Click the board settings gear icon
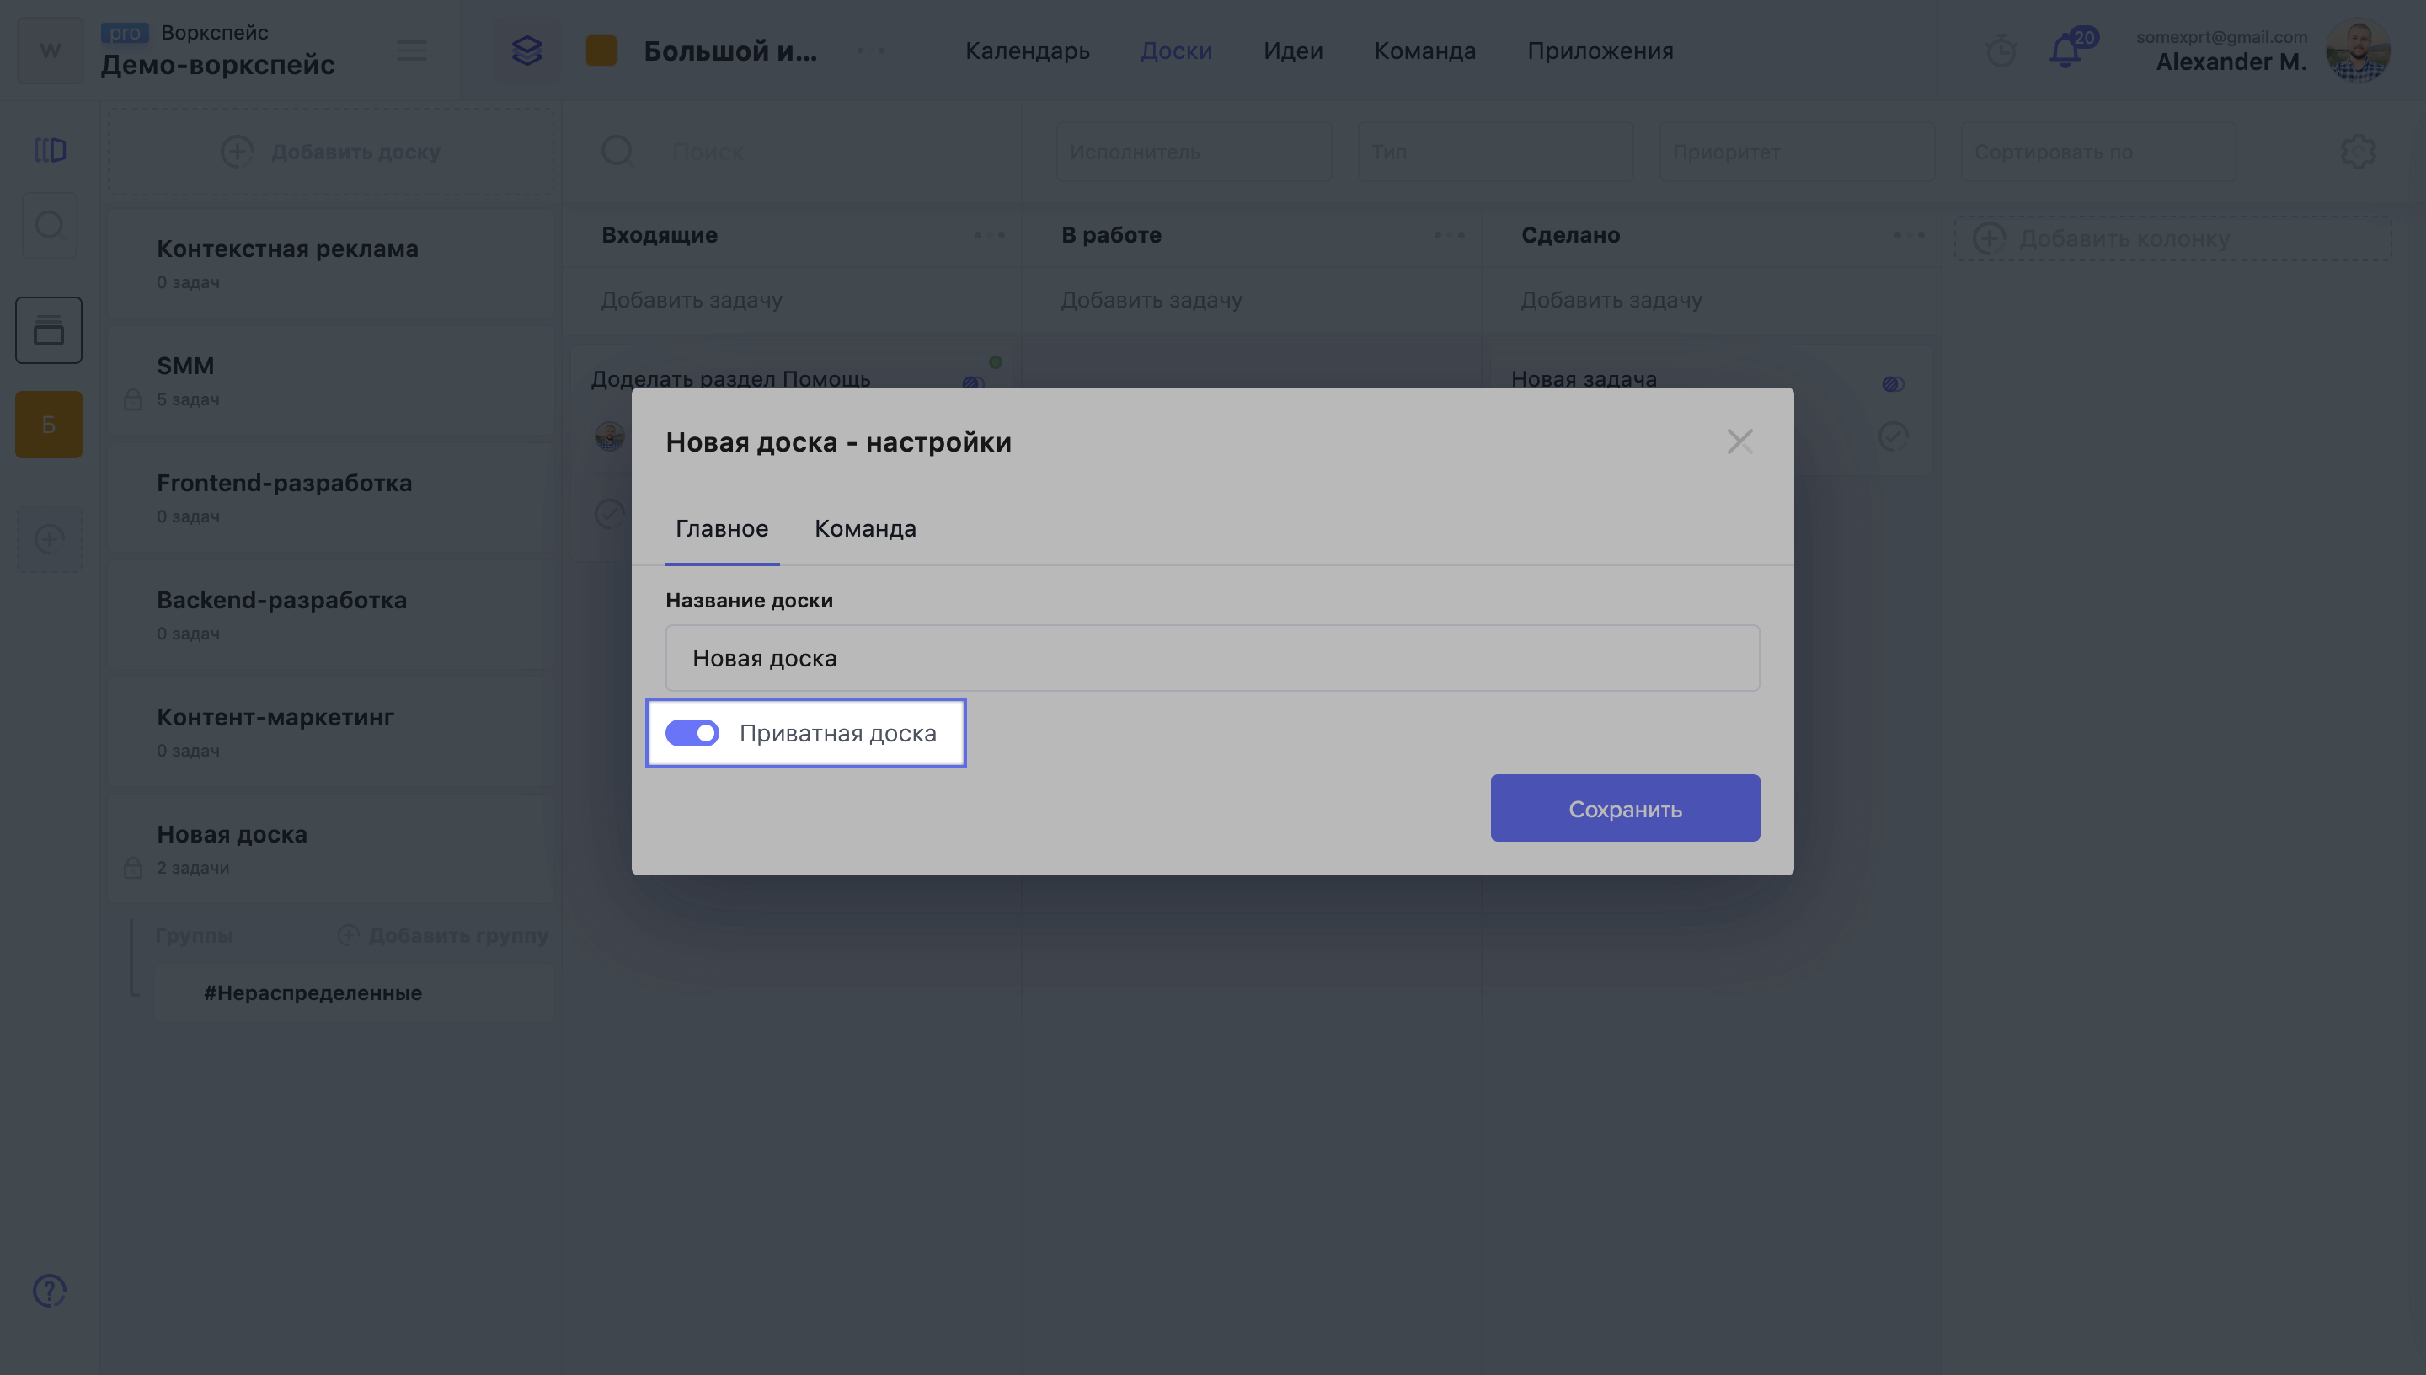 pos(2358,151)
